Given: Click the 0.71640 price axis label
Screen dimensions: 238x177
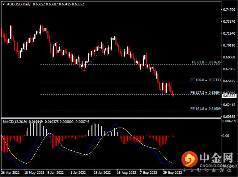Looking at the screenshot, I should 229,33.
